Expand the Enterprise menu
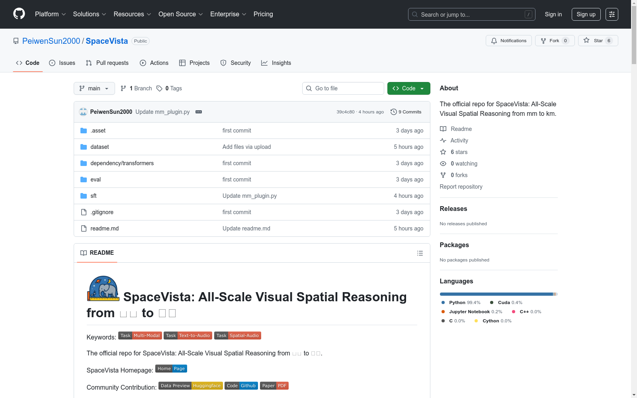637x398 pixels. point(228,14)
